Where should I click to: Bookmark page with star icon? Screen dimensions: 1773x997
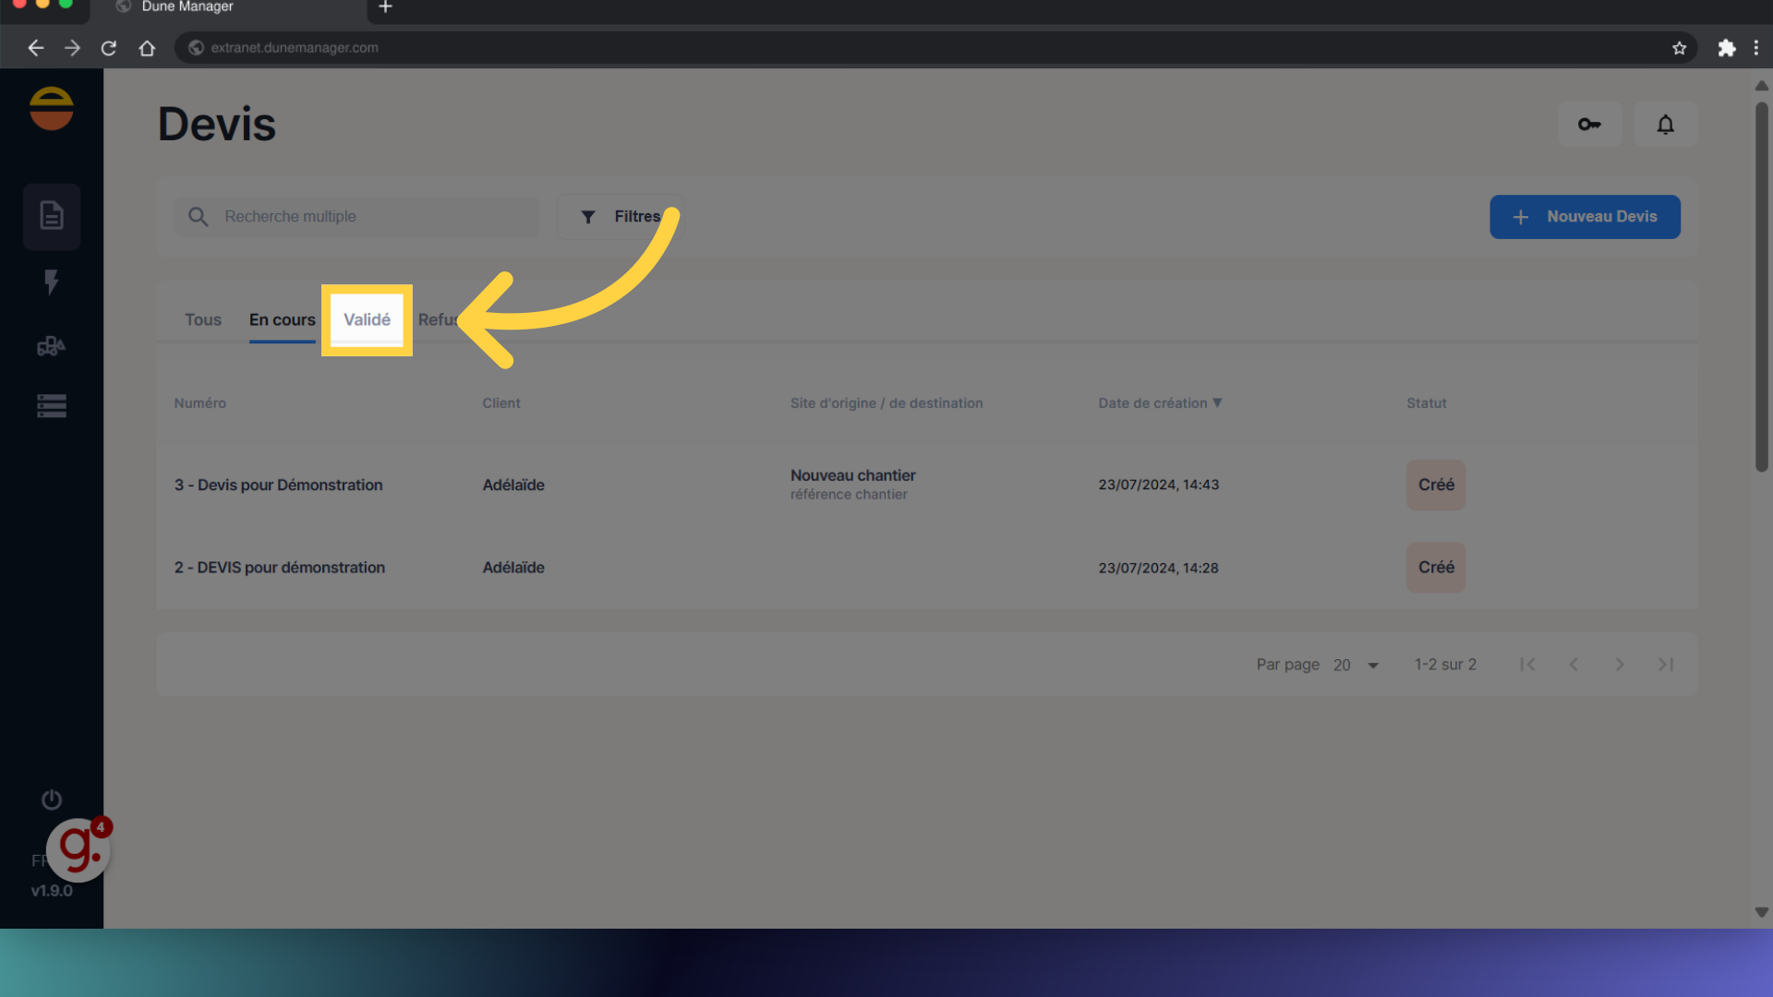[x=1679, y=48]
